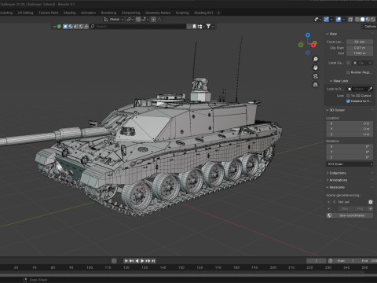
Task: Select rendered viewport shading
Action: [x=373, y=20]
